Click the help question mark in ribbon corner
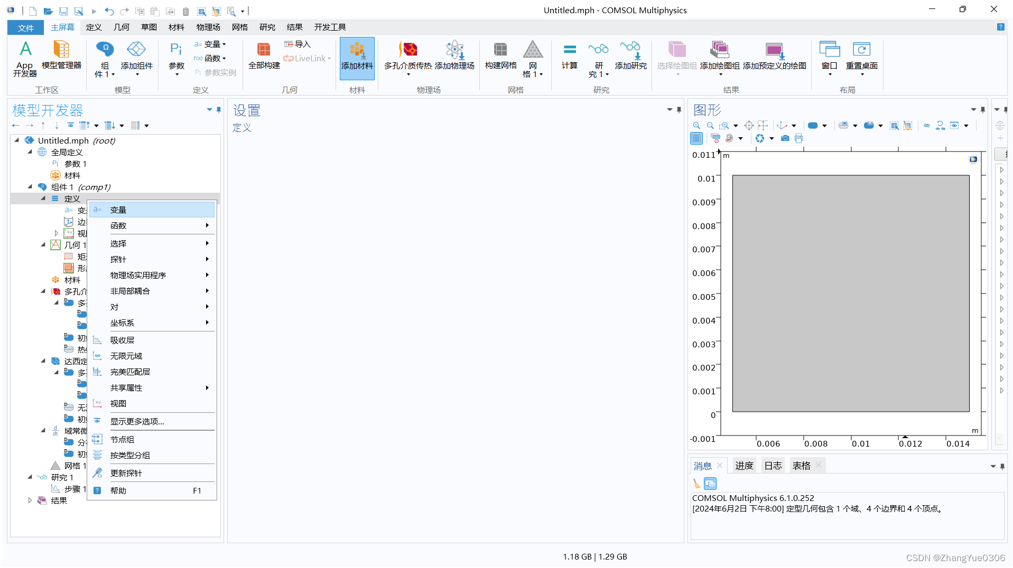 pos(1000,27)
